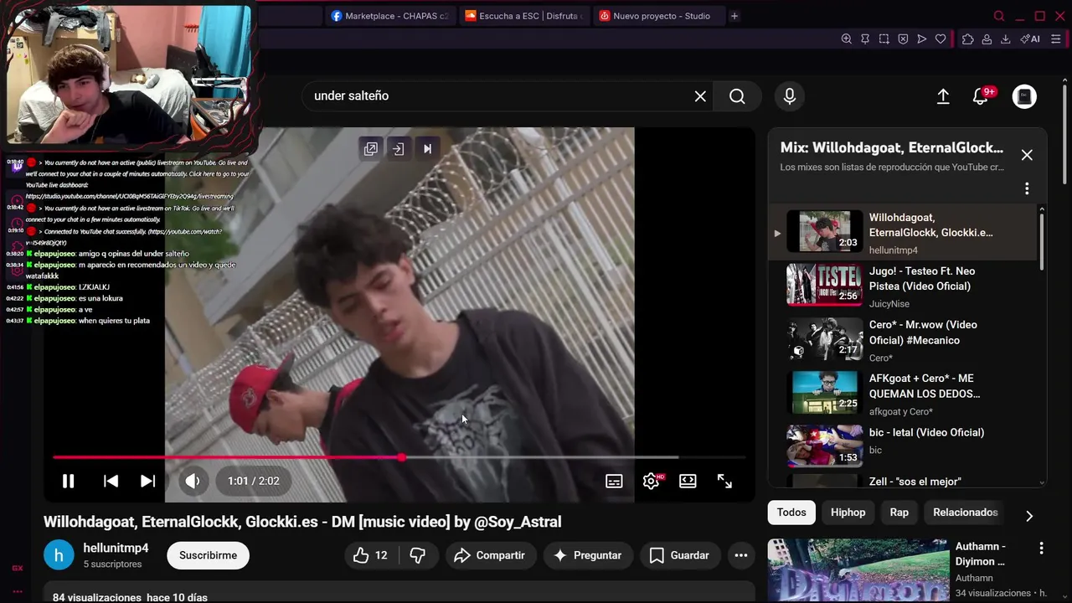Select 'bic - letal (Video Oficial)'

(904, 446)
